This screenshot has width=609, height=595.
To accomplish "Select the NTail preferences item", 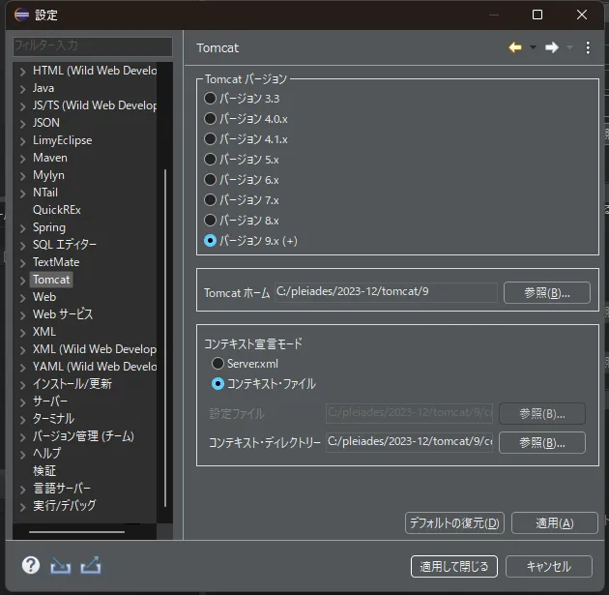I will pyautogui.click(x=45, y=193).
